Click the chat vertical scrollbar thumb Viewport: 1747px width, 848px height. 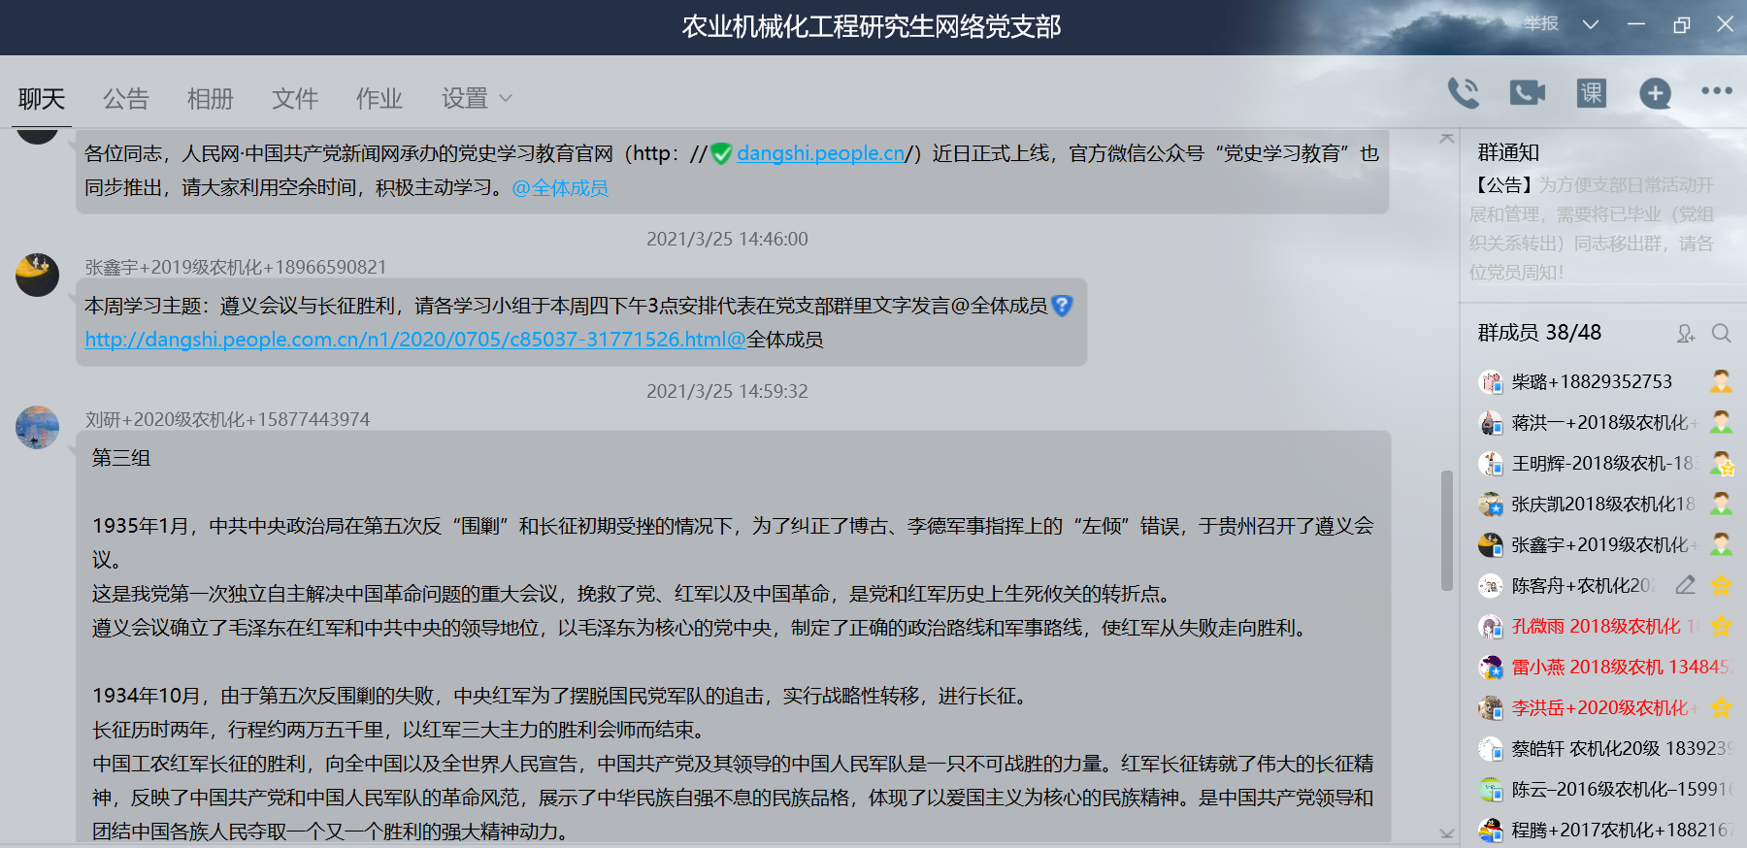click(1446, 530)
